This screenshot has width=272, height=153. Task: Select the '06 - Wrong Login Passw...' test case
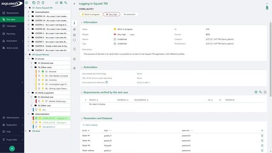click(57, 88)
